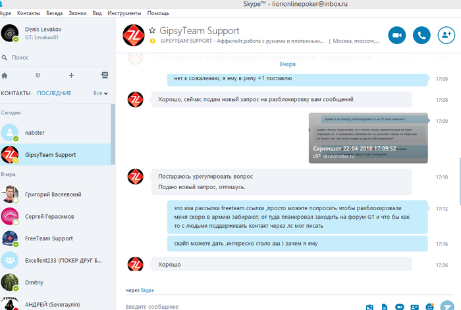Screen dimensions: 461x310
Task: Open the Беседа menu
Action: [x=55, y=13]
